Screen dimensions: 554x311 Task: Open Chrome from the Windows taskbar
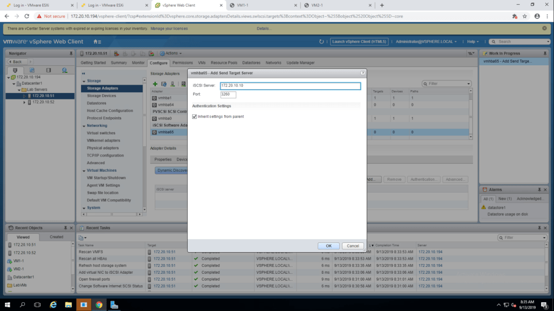99,305
